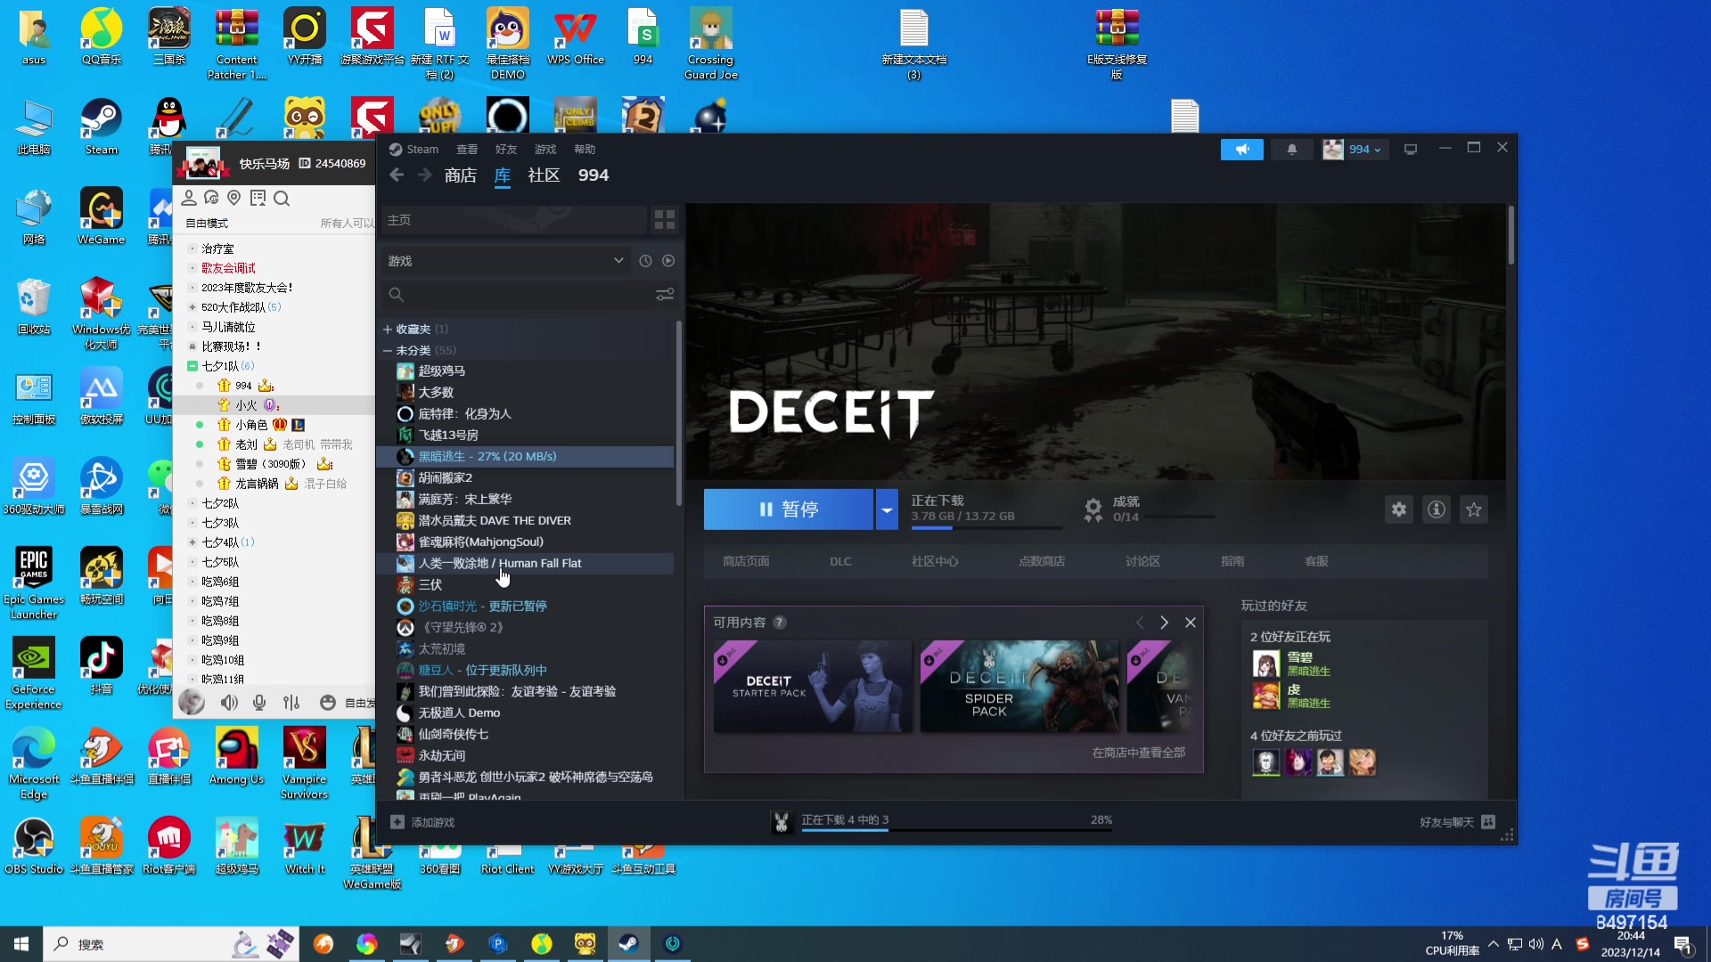Switch library to grid view icon
This screenshot has width=1711, height=962.
(665, 220)
